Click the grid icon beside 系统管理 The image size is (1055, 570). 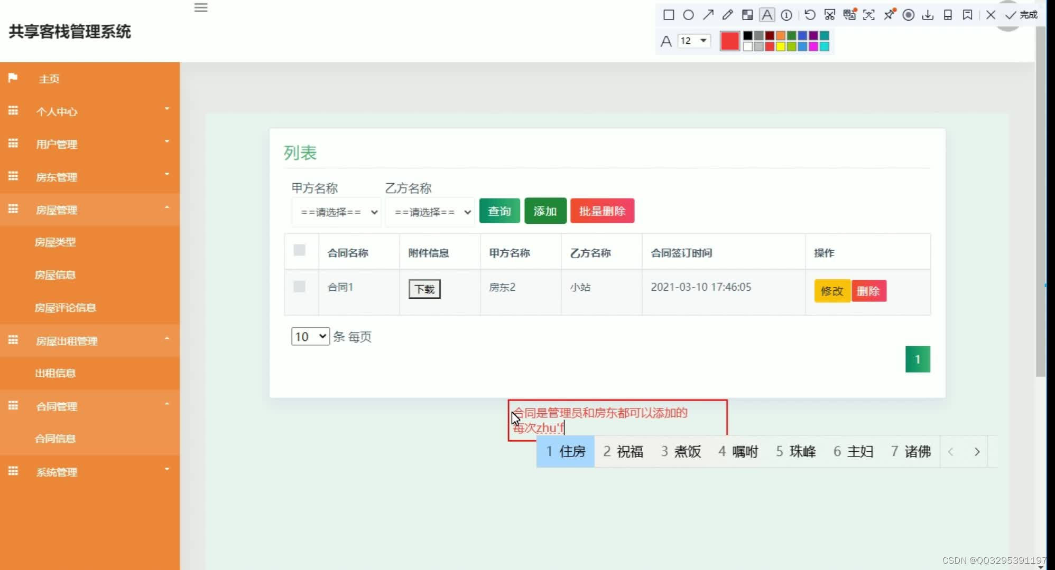coord(13,471)
